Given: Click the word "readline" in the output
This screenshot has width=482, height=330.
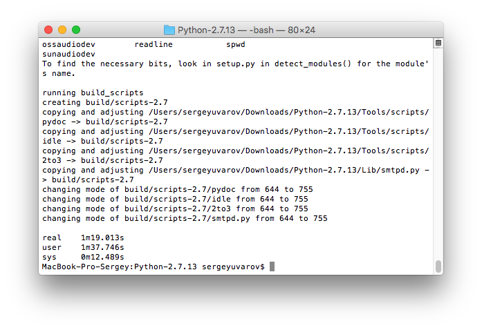Looking at the screenshot, I should 154,44.
